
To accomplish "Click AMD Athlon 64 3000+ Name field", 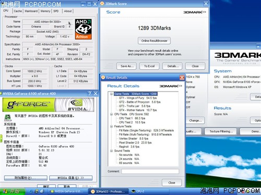I will point(48,22).
